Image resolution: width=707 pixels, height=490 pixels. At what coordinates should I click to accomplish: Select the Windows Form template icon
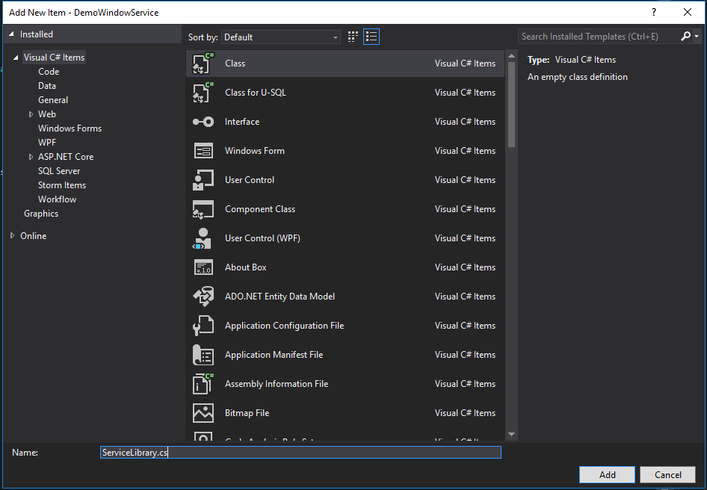tap(203, 150)
